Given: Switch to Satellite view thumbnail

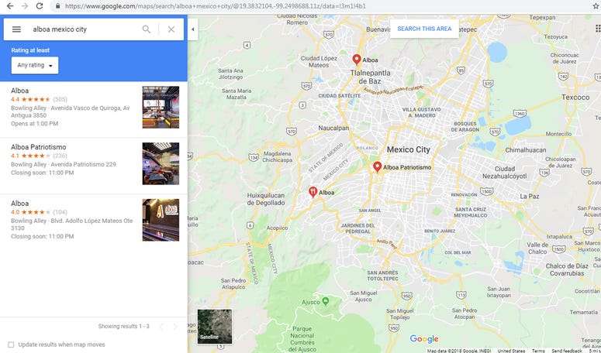Looking at the screenshot, I should click(x=215, y=326).
